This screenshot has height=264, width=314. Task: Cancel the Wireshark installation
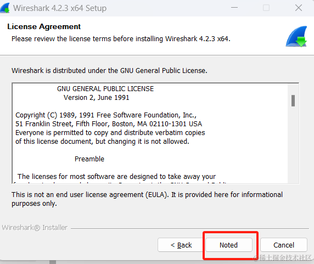[284, 245]
